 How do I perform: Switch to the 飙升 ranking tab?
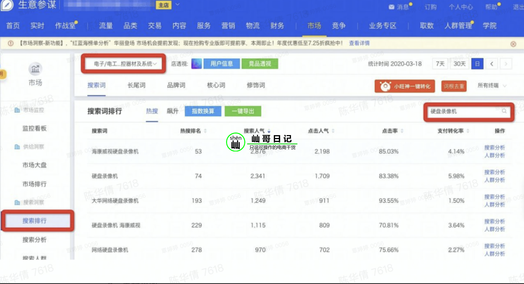click(172, 111)
